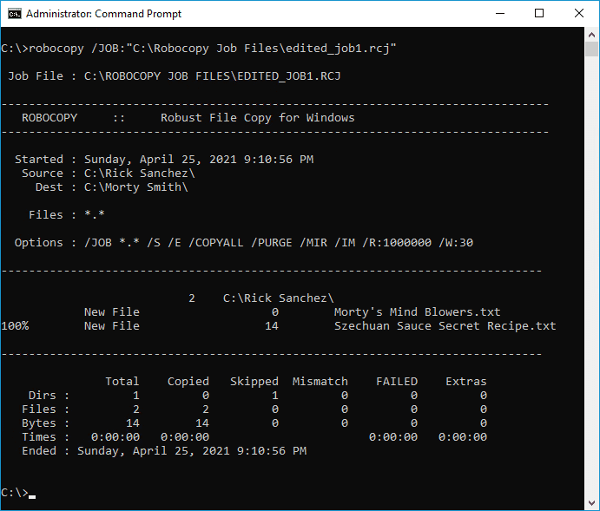Click the Job File path line
Screen dimensions: 600x511
click(x=175, y=76)
